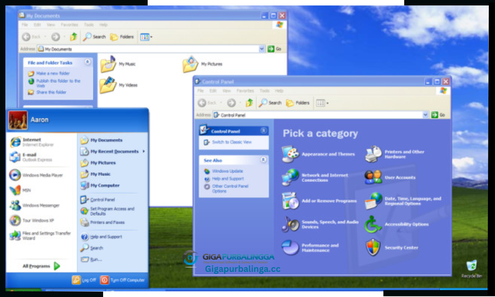This screenshot has height=297, width=495.
Task: Click Make a new folder task link
Action: tap(53, 73)
